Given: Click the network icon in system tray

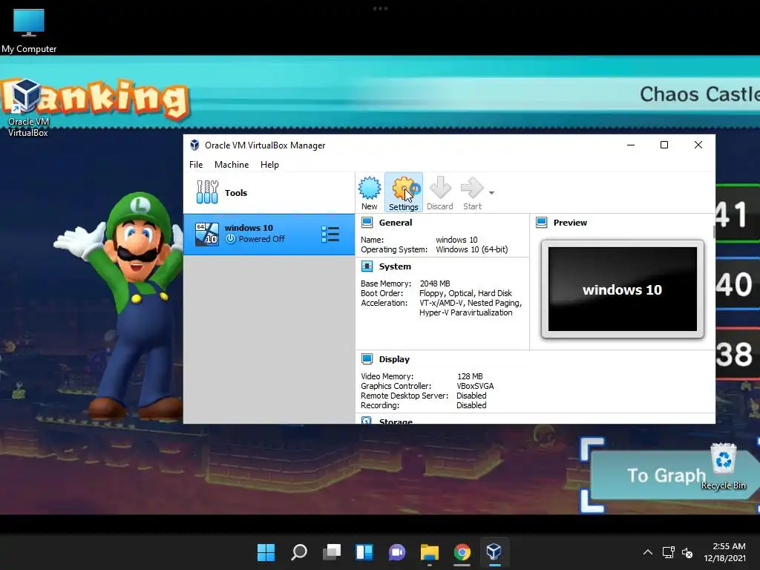Looking at the screenshot, I should point(669,552).
